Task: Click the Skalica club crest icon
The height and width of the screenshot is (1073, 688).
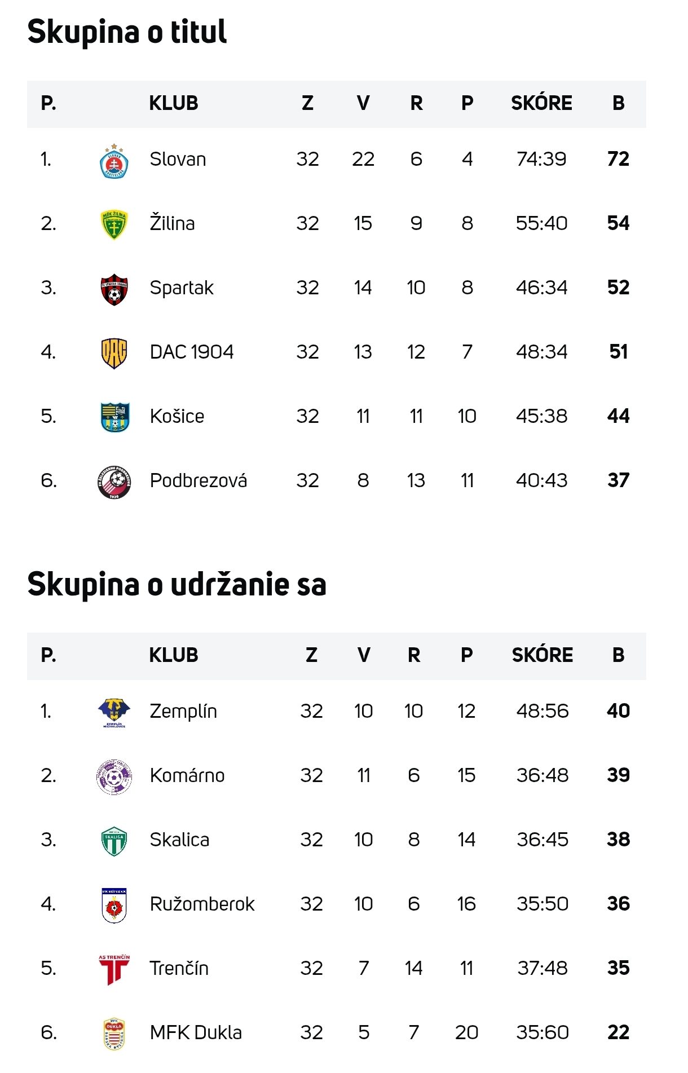Action: coord(114,841)
